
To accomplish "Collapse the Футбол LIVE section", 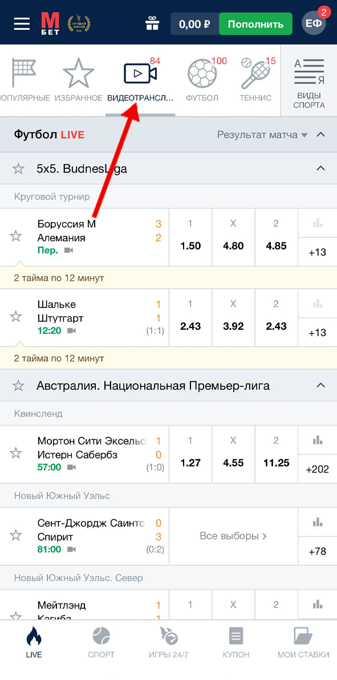I will (x=320, y=135).
